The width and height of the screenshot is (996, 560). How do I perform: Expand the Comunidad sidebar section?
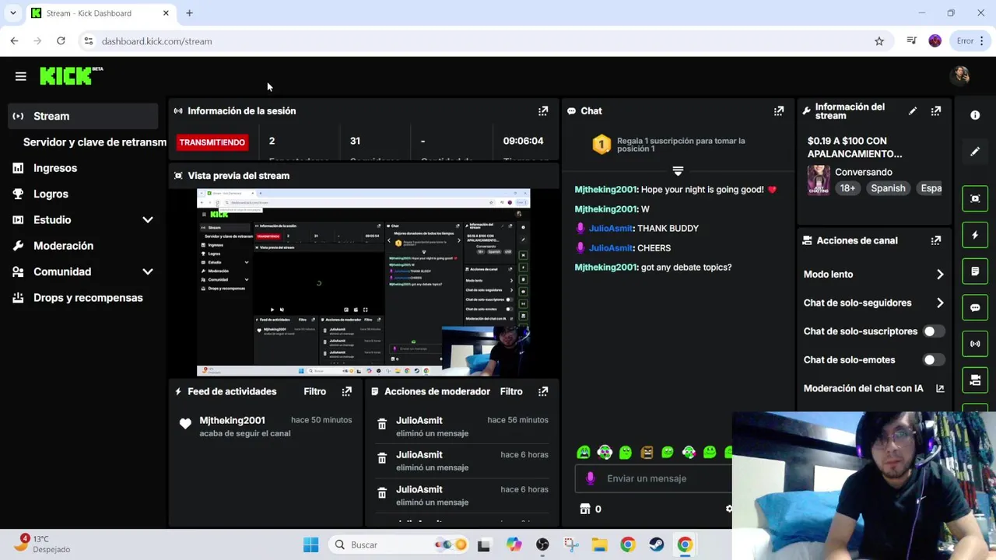[147, 272]
